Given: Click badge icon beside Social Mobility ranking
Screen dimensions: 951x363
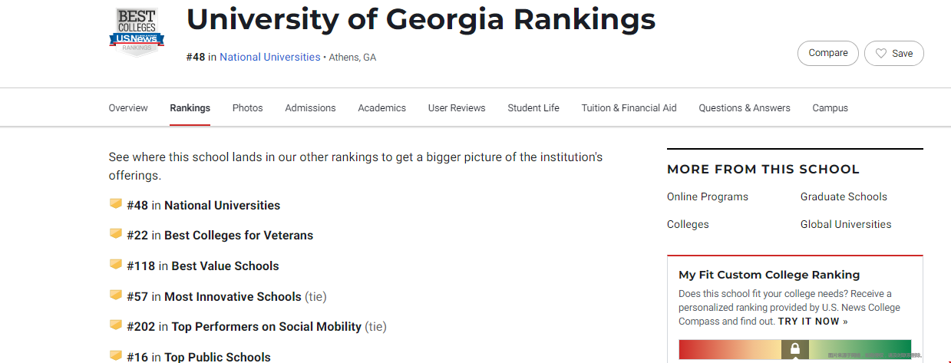Looking at the screenshot, I should coord(116,325).
